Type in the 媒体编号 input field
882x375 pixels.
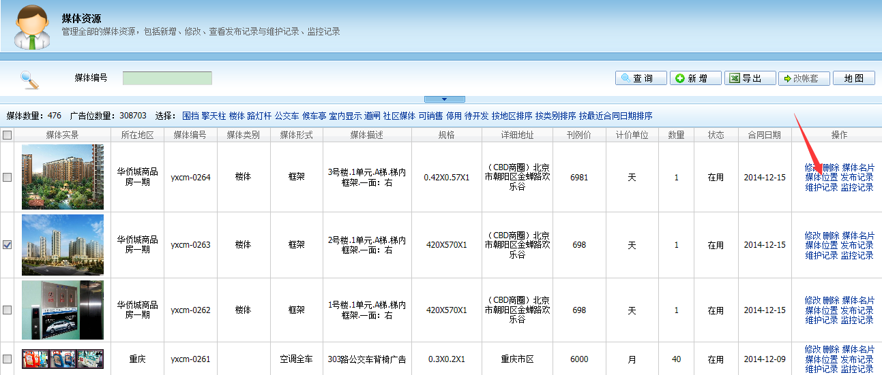(167, 78)
